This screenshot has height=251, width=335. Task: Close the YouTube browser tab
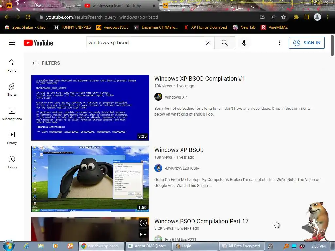tap(154, 6)
